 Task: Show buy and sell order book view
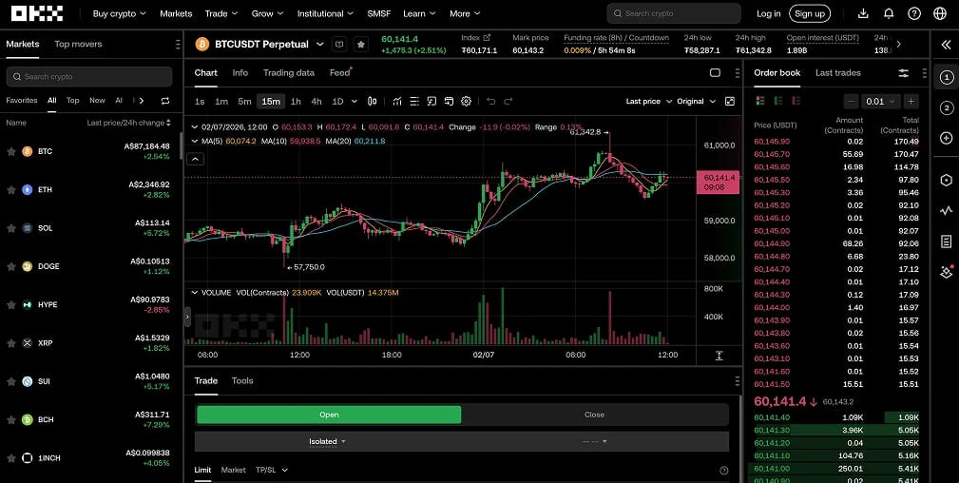(x=760, y=101)
